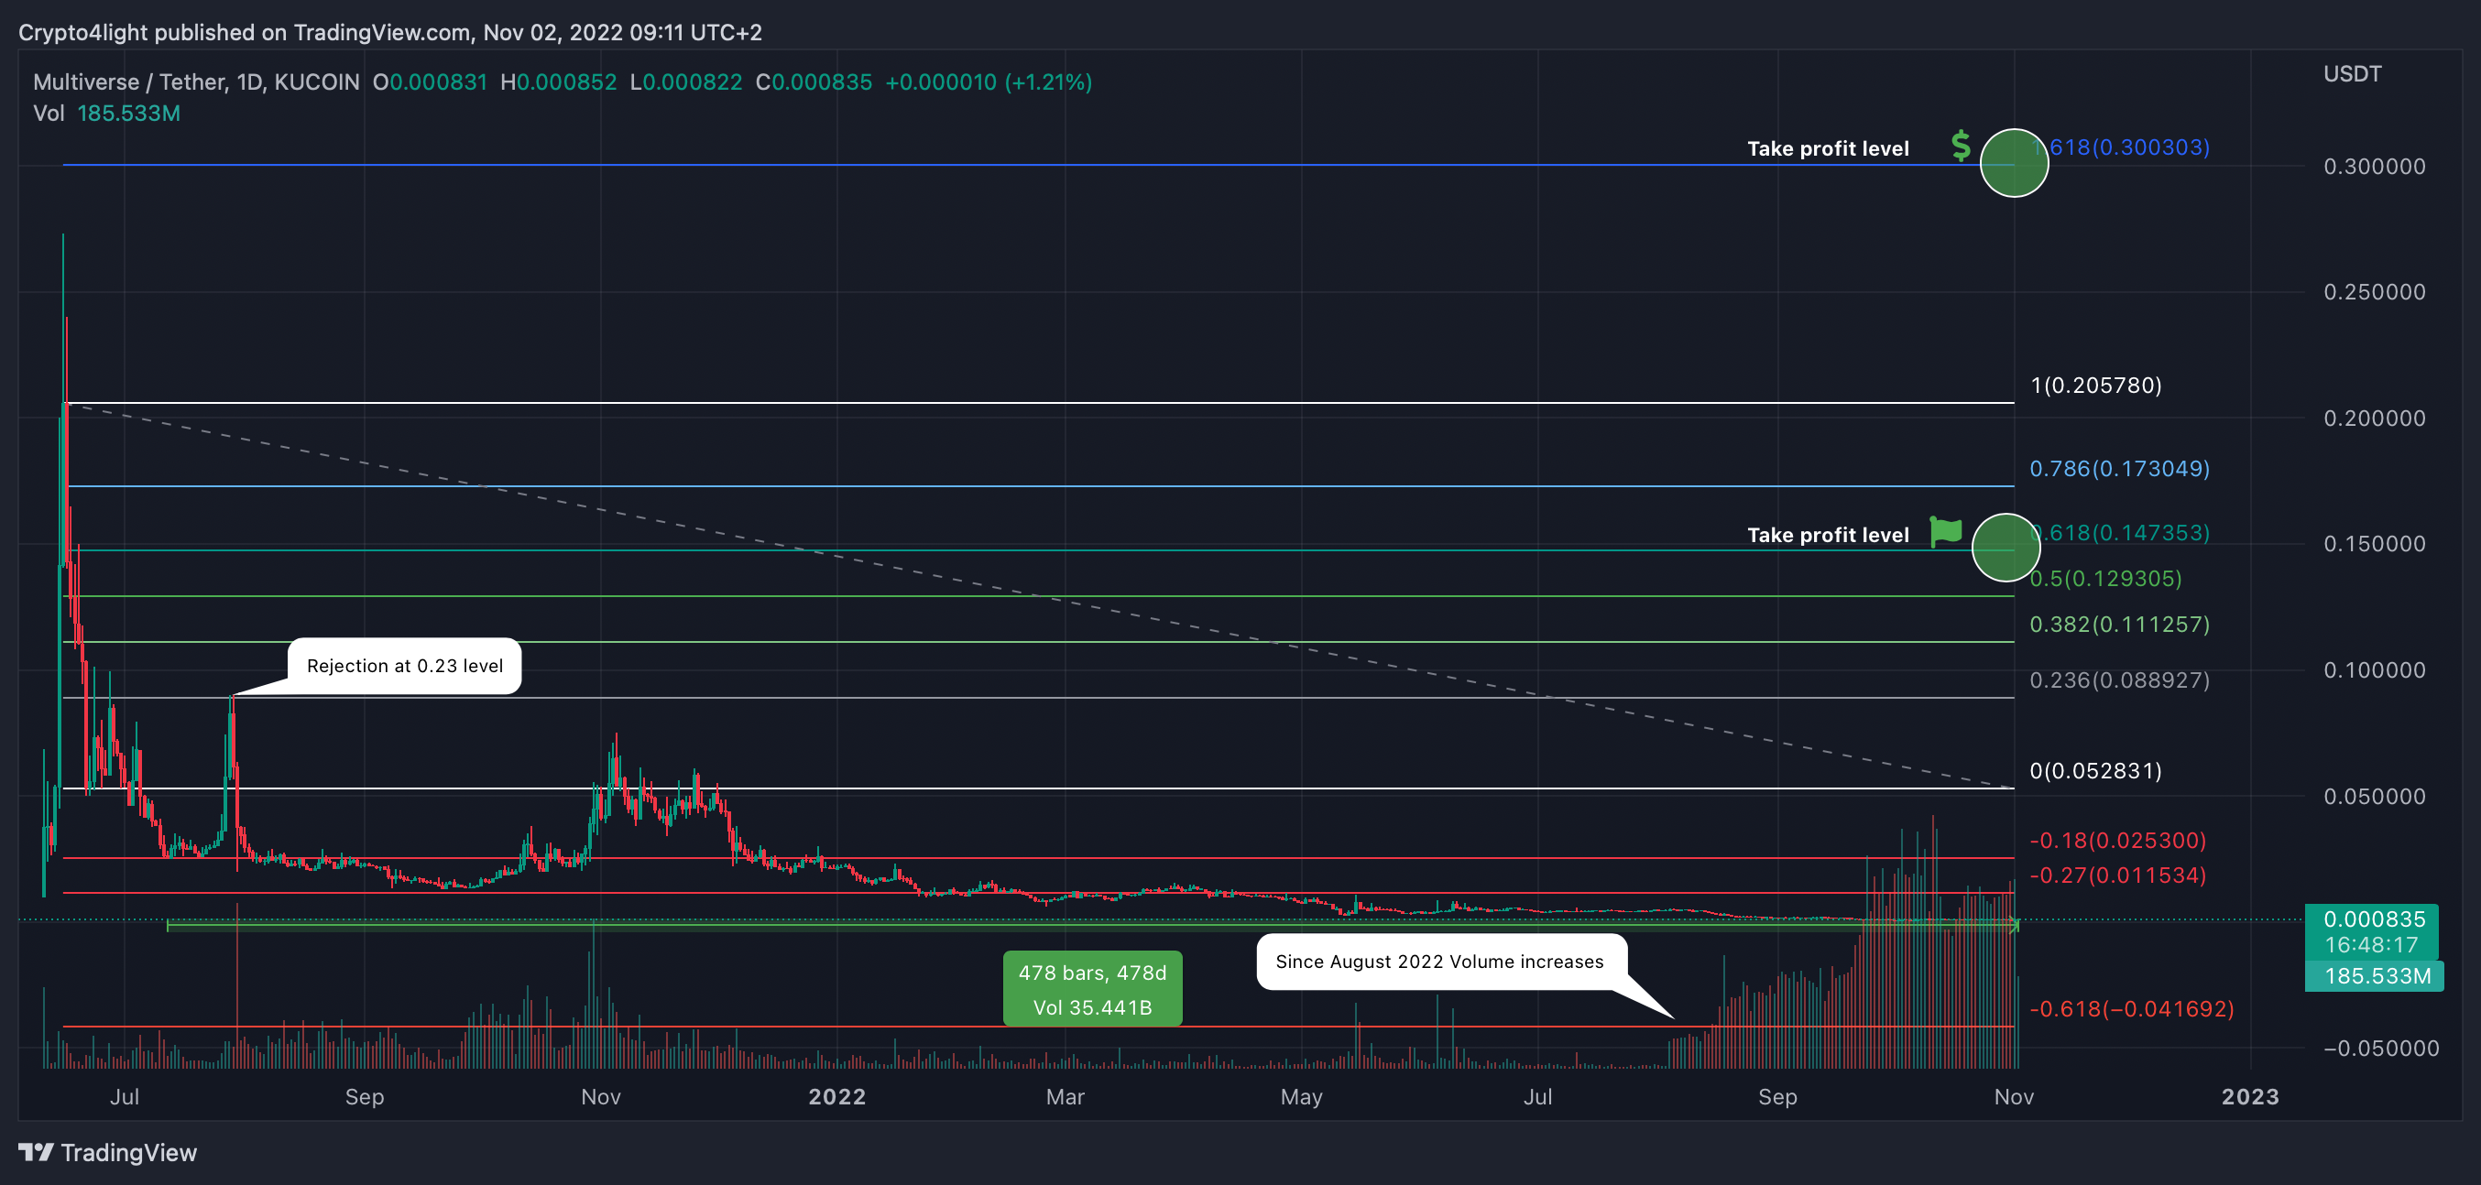Click the green circle at 0.618(0.147353)
The image size is (2481, 1185).
[2006, 548]
